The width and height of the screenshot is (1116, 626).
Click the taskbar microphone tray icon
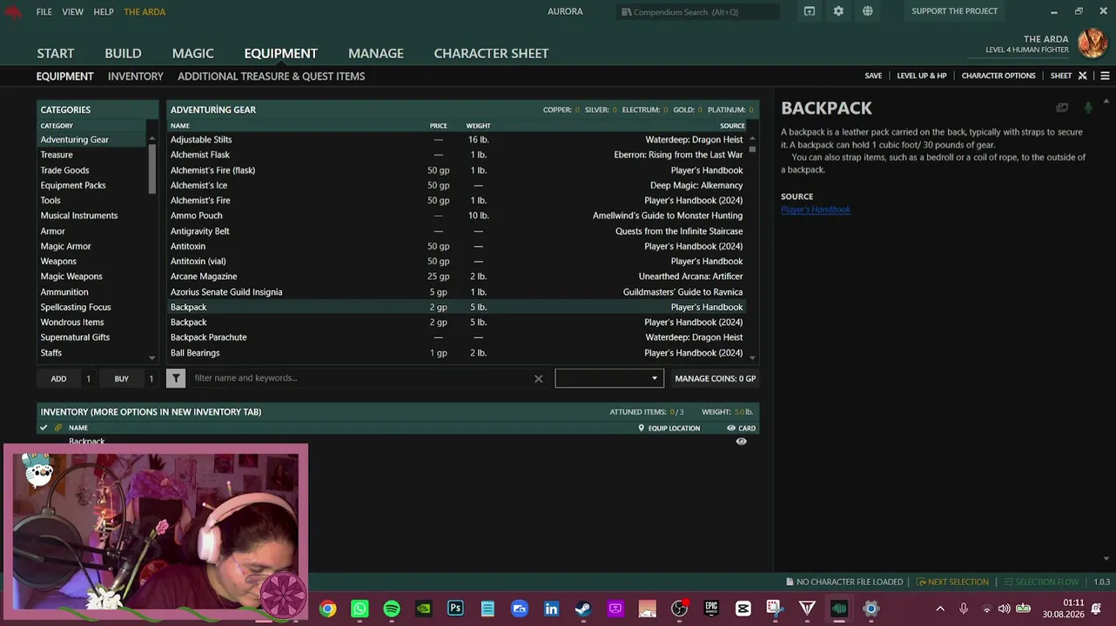click(x=963, y=609)
